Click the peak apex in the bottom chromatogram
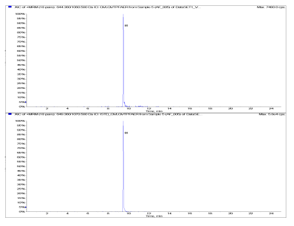 [123, 122]
